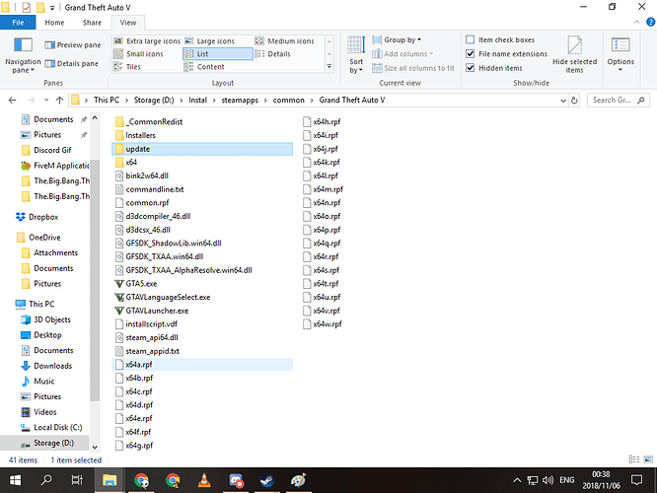Select the View ribbon tab
657x493 pixels.
click(128, 23)
